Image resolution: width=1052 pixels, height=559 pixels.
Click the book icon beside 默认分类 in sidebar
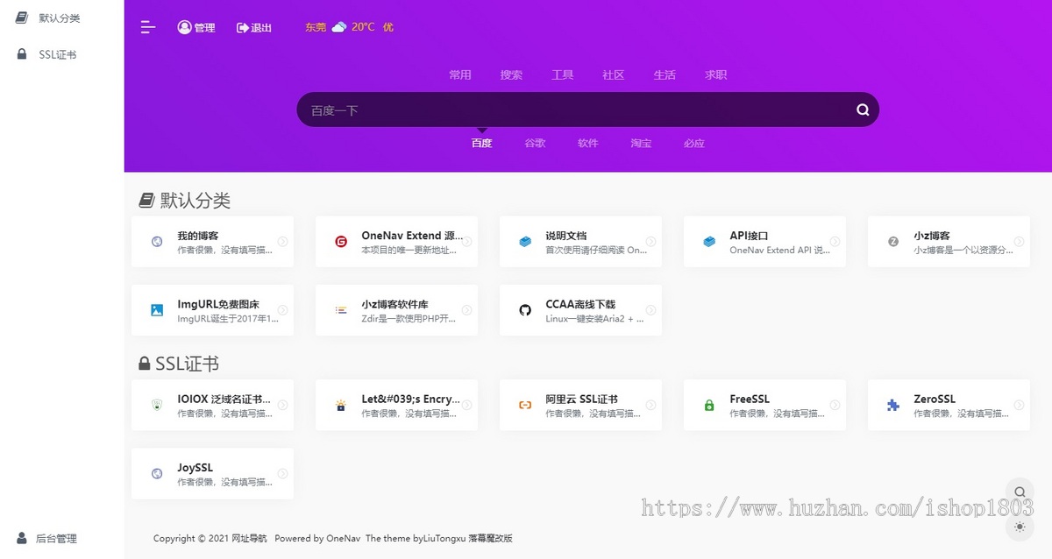(22, 18)
